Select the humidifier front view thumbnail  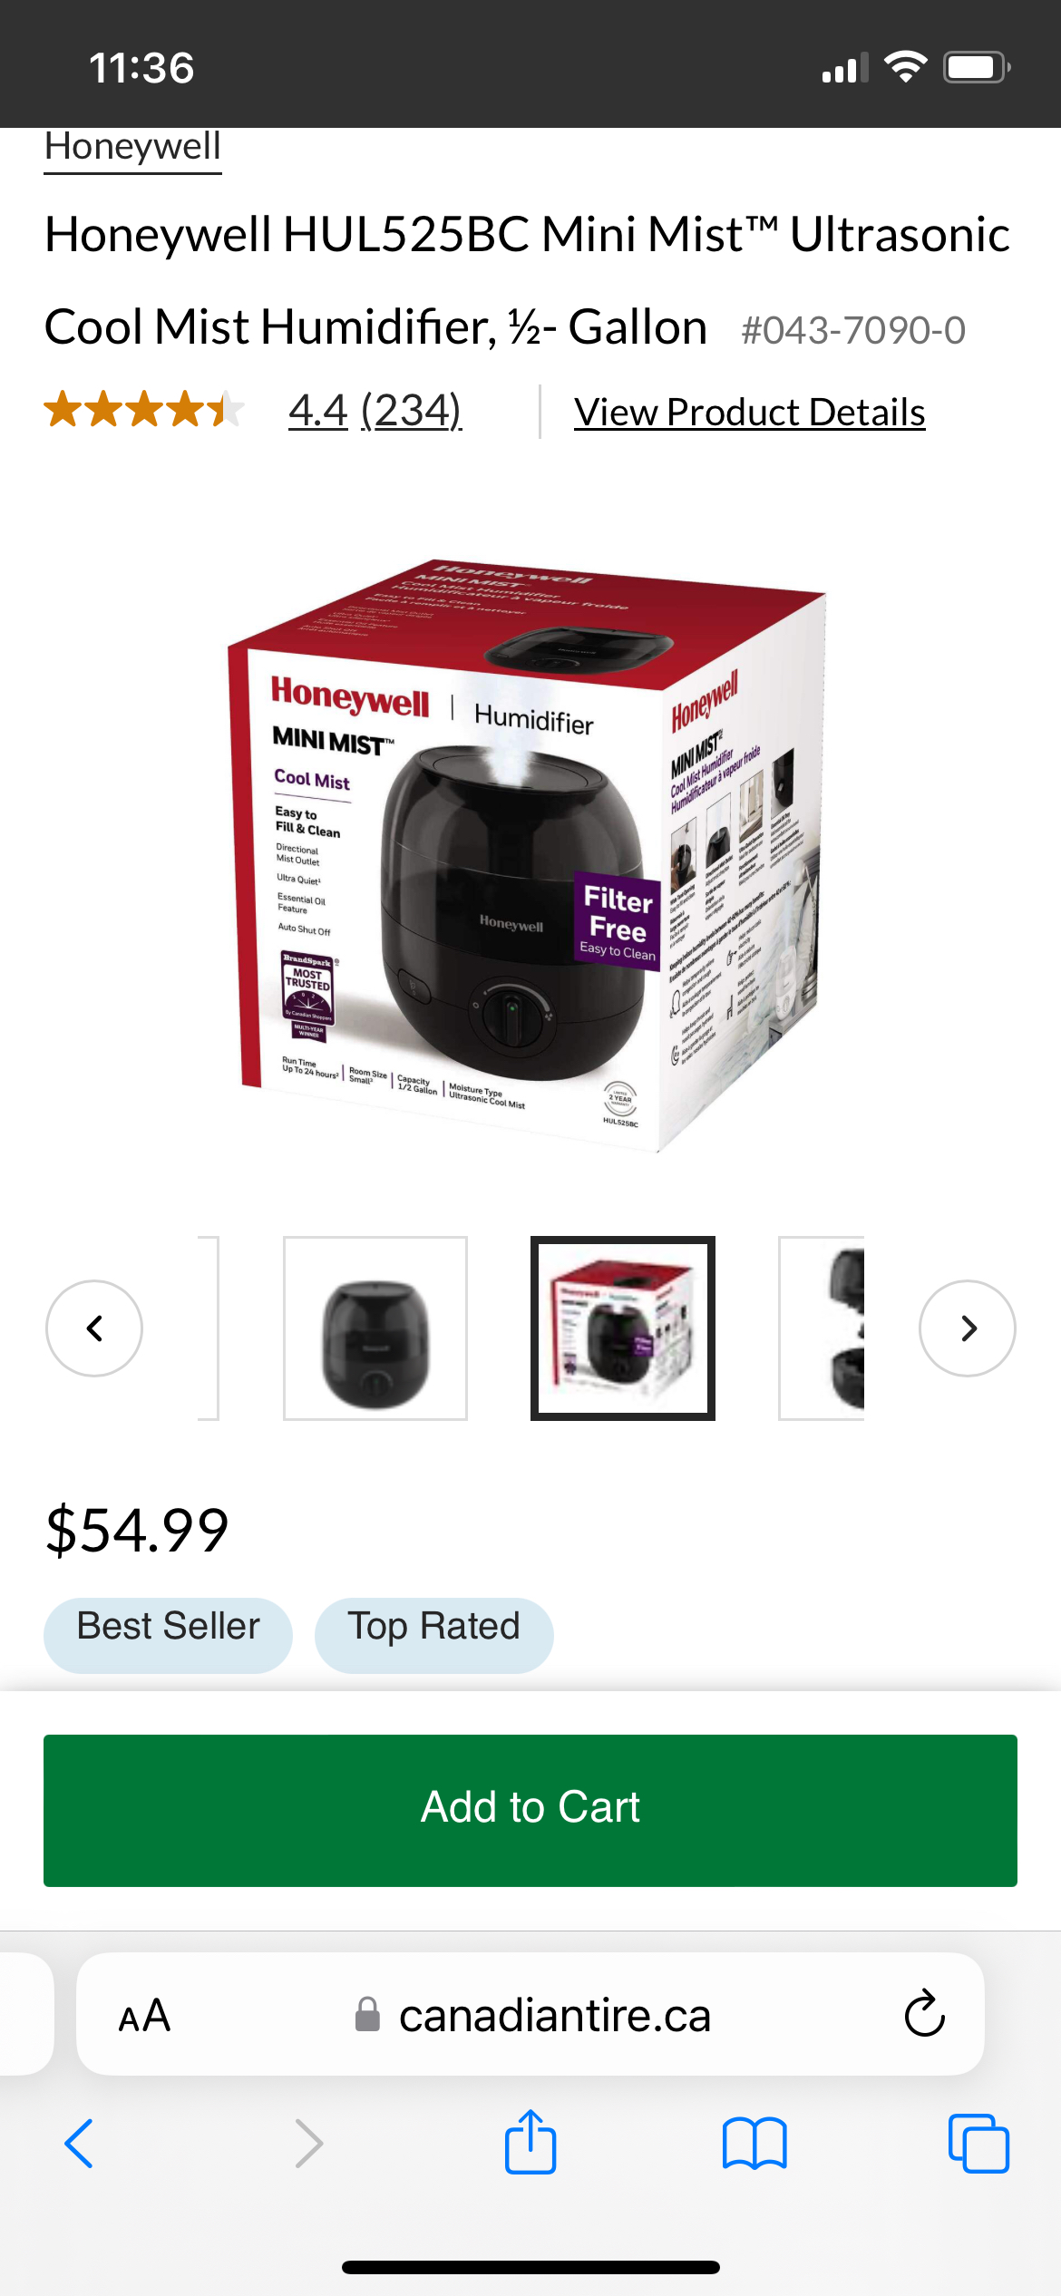(375, 1328)
